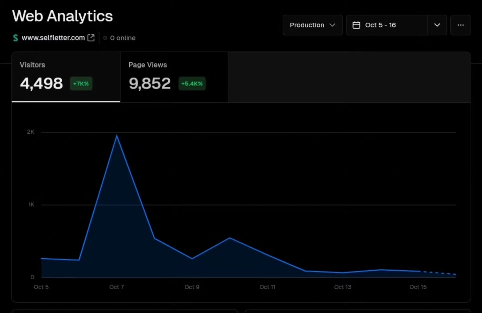Click the +5.4K% page views badge
Screen dimensions: 482x313
click(x=192, y=84)
